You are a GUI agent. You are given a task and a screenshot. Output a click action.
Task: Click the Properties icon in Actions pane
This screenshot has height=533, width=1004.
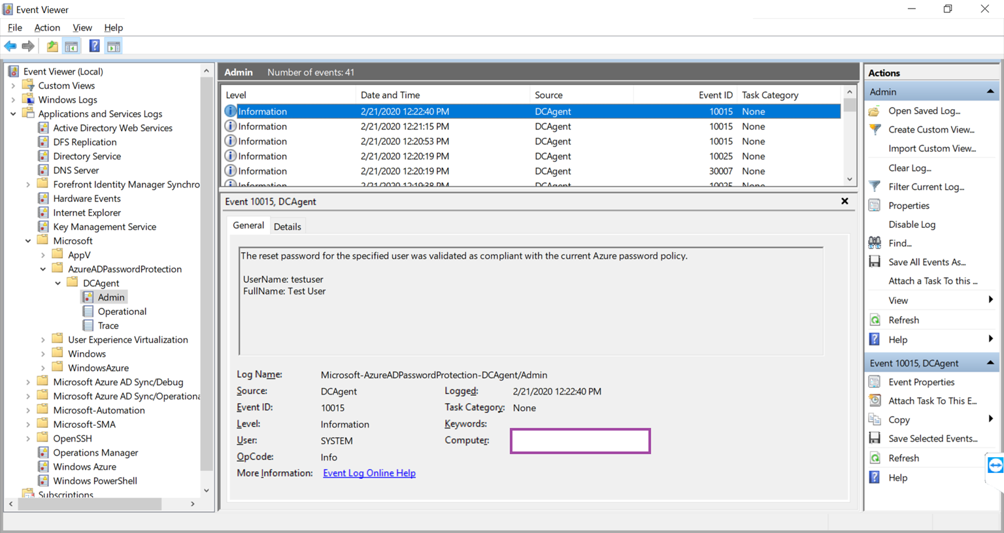coord(875,206)
